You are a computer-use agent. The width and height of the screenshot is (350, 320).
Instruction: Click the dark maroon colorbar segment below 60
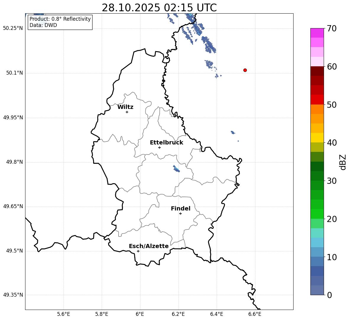pos(317,71)
